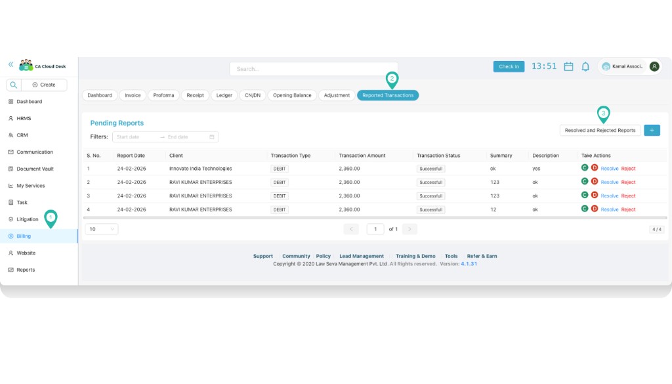
Task: Open the calendar icon in the top bar
Action: click(568, 66)
